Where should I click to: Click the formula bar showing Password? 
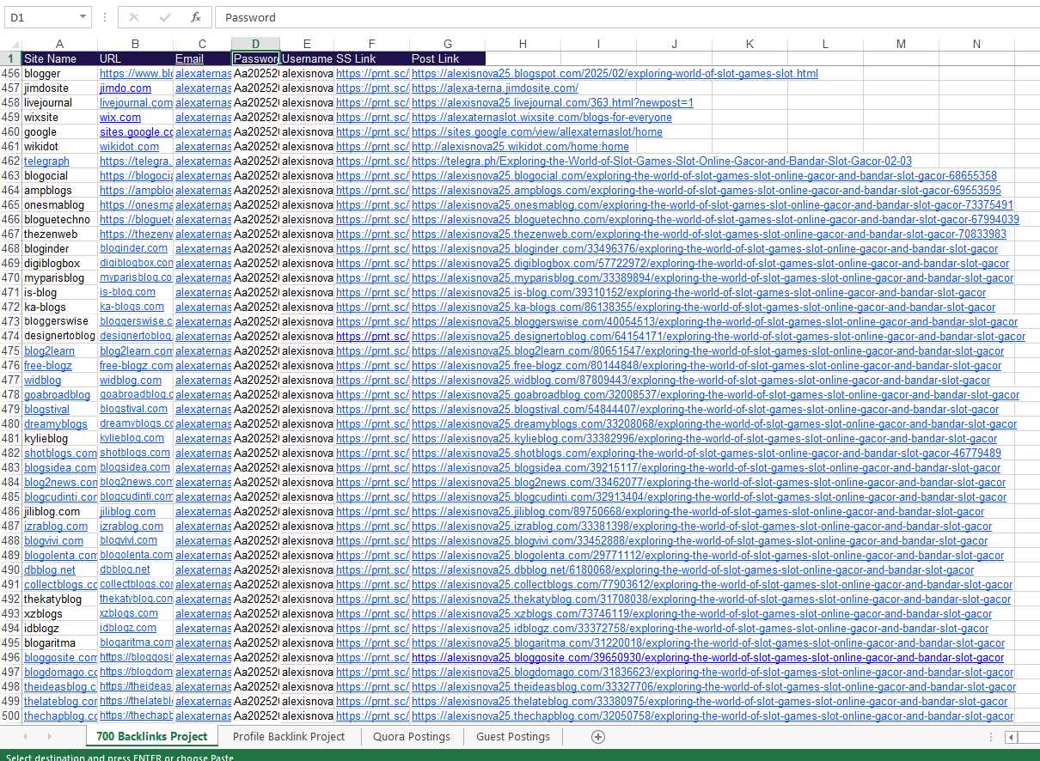602,17
